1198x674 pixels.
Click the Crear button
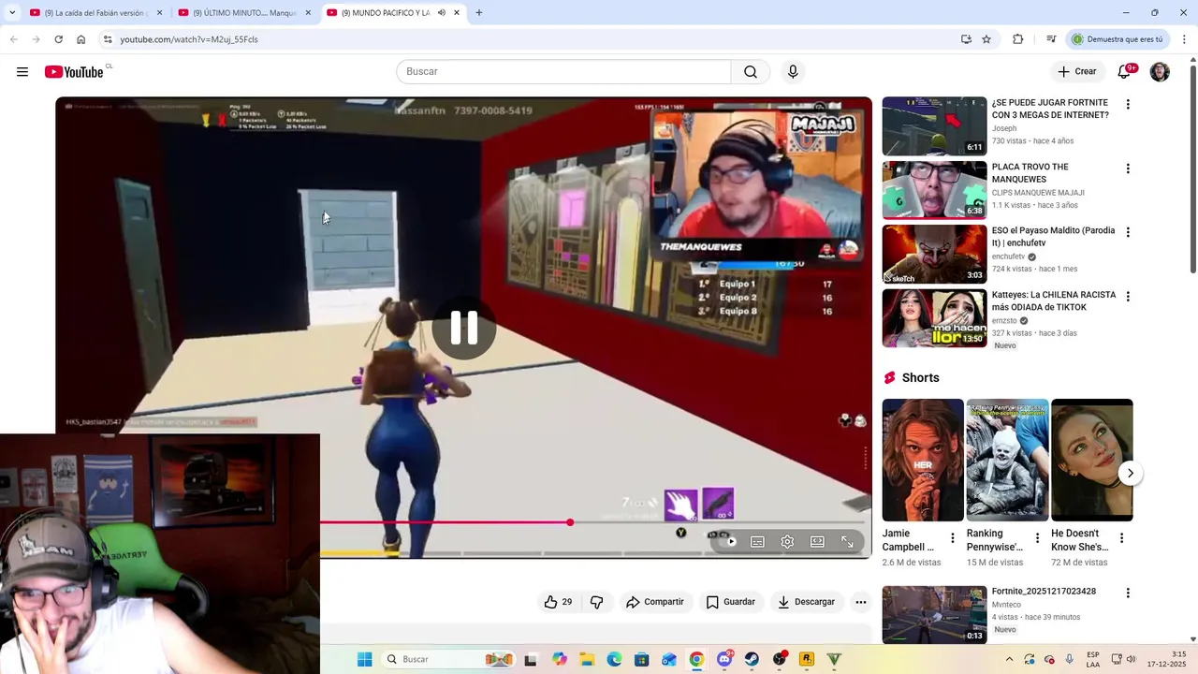(1076, 72)
